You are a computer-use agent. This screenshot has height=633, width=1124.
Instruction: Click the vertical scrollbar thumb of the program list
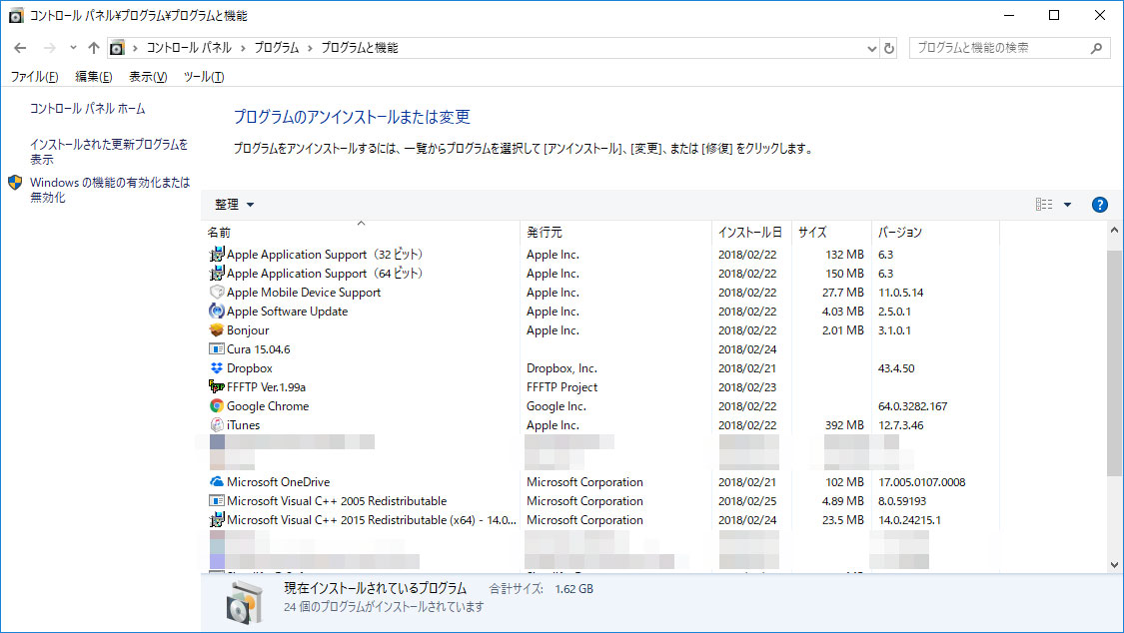(x=1114, y=363)
